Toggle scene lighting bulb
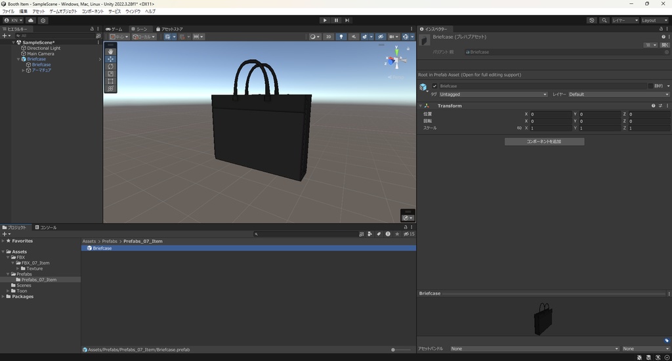The height and width of the screenshot is (361, 672). (341, 37)
